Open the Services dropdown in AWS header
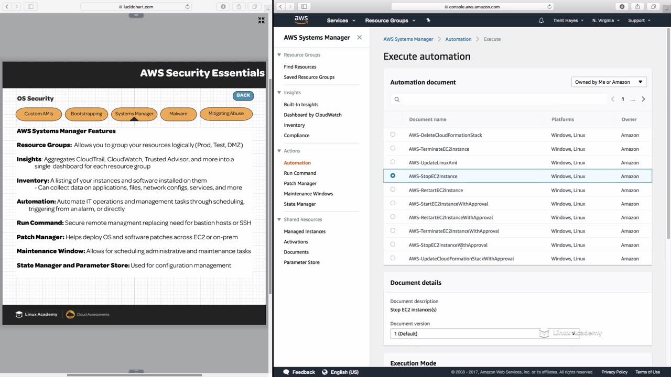This screenshot has width=671, height=377. pos(341,20)
